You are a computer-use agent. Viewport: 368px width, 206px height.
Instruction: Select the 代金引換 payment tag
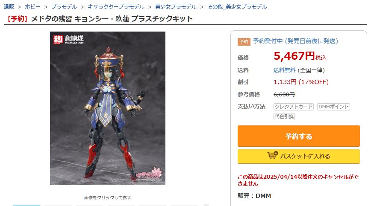pyautogui.click(x=284, y=116)
